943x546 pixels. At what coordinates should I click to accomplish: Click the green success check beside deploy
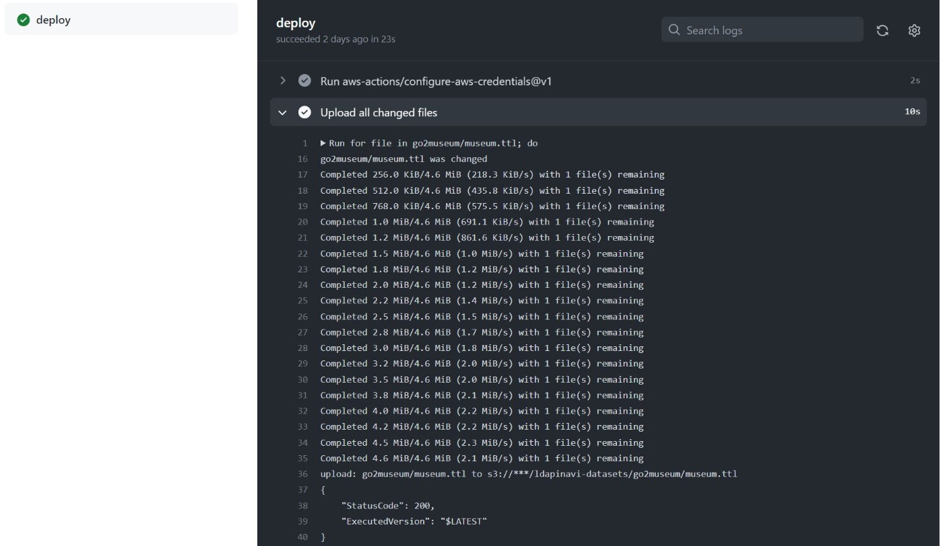tap(24, 20)
